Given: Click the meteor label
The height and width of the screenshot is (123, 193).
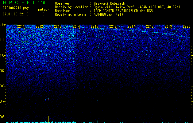Looking at the screenshot, I should [x=44, y=10].
